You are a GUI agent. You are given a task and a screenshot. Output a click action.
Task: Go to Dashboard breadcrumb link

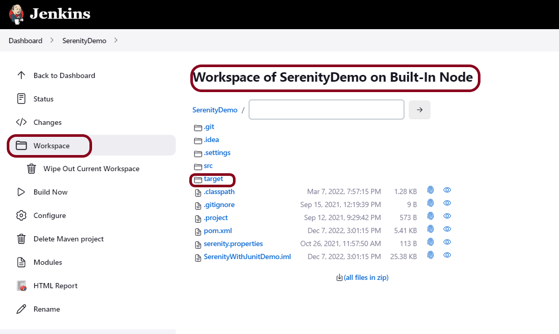pos(25,41)
